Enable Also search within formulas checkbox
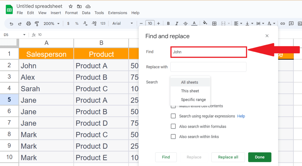The height and width of the screenshot is (166, 302). coord(173,126)
